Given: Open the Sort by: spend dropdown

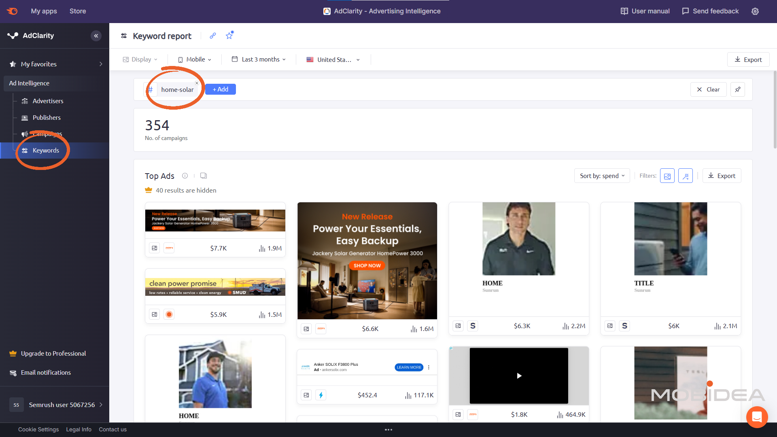Looking at the screenshot, I should (x=602, y=176).
